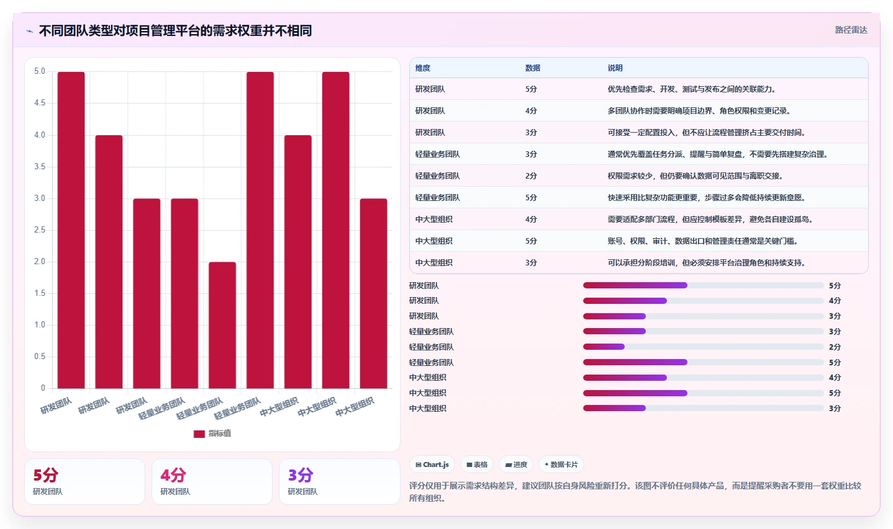
Task: Open the 3分 研发团队 data card
Action: click(x=340, y=482)
